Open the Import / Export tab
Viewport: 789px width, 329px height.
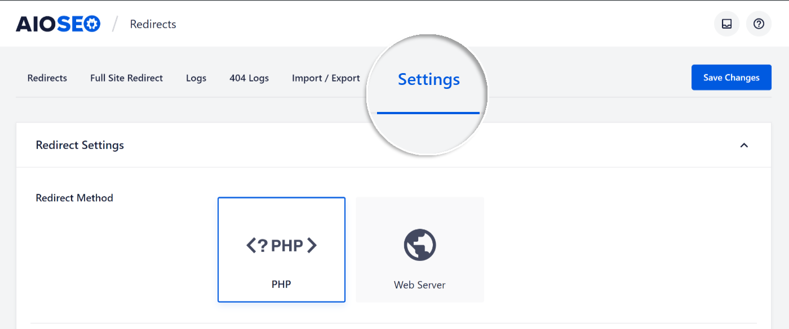(x=326, y=78)
